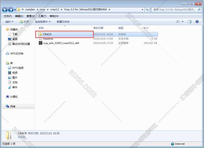Open the 包含到库中 dropdown
204x148 pixels.
click(x=43, y=22)
